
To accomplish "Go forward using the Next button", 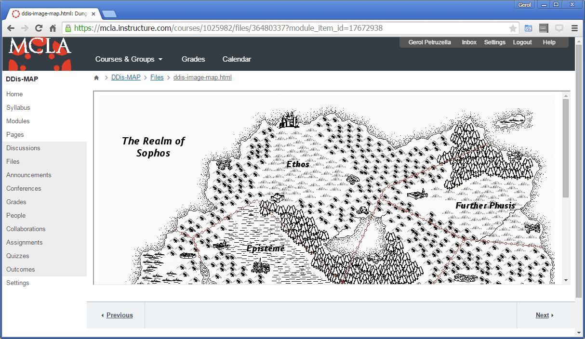I will click(x=543, y=315).
